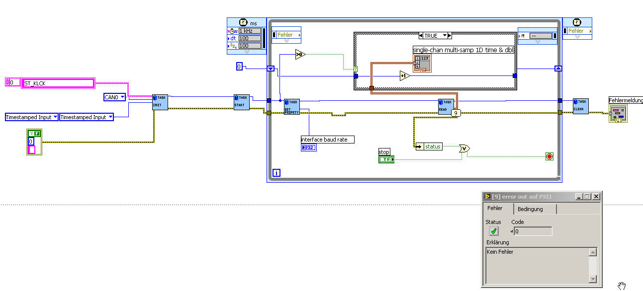Screen dimensions: 643x291
Task: Expand the inner Fehler node chevron
Action: [286, 41]
